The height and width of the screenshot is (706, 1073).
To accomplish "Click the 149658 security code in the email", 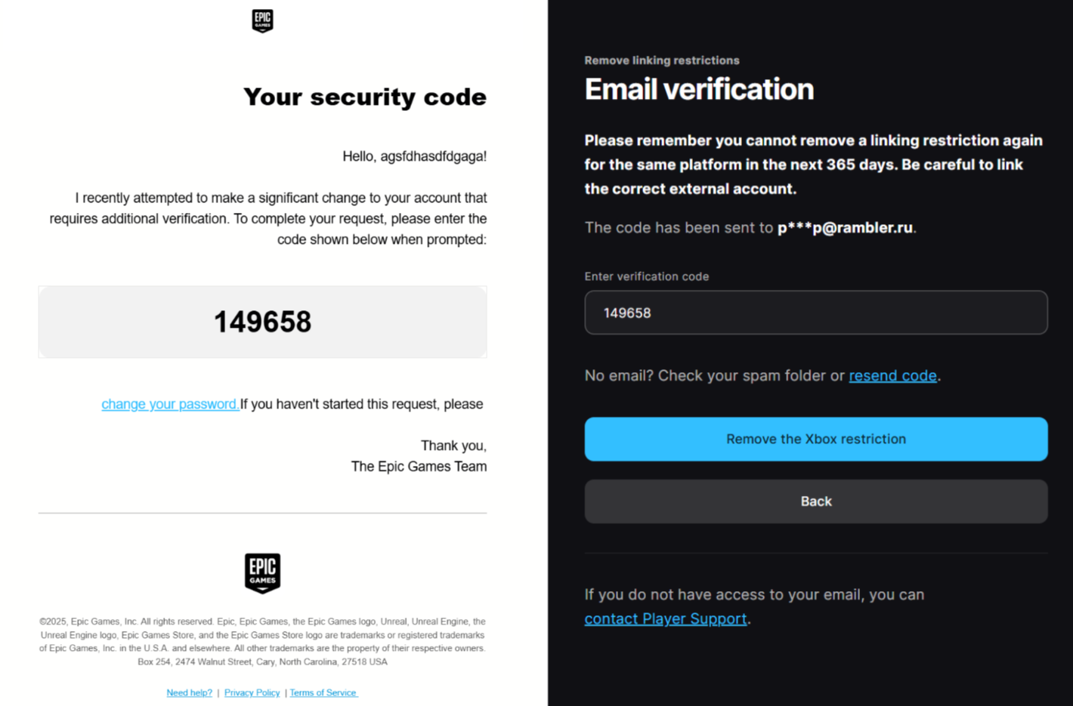I will tap(262, 322).
